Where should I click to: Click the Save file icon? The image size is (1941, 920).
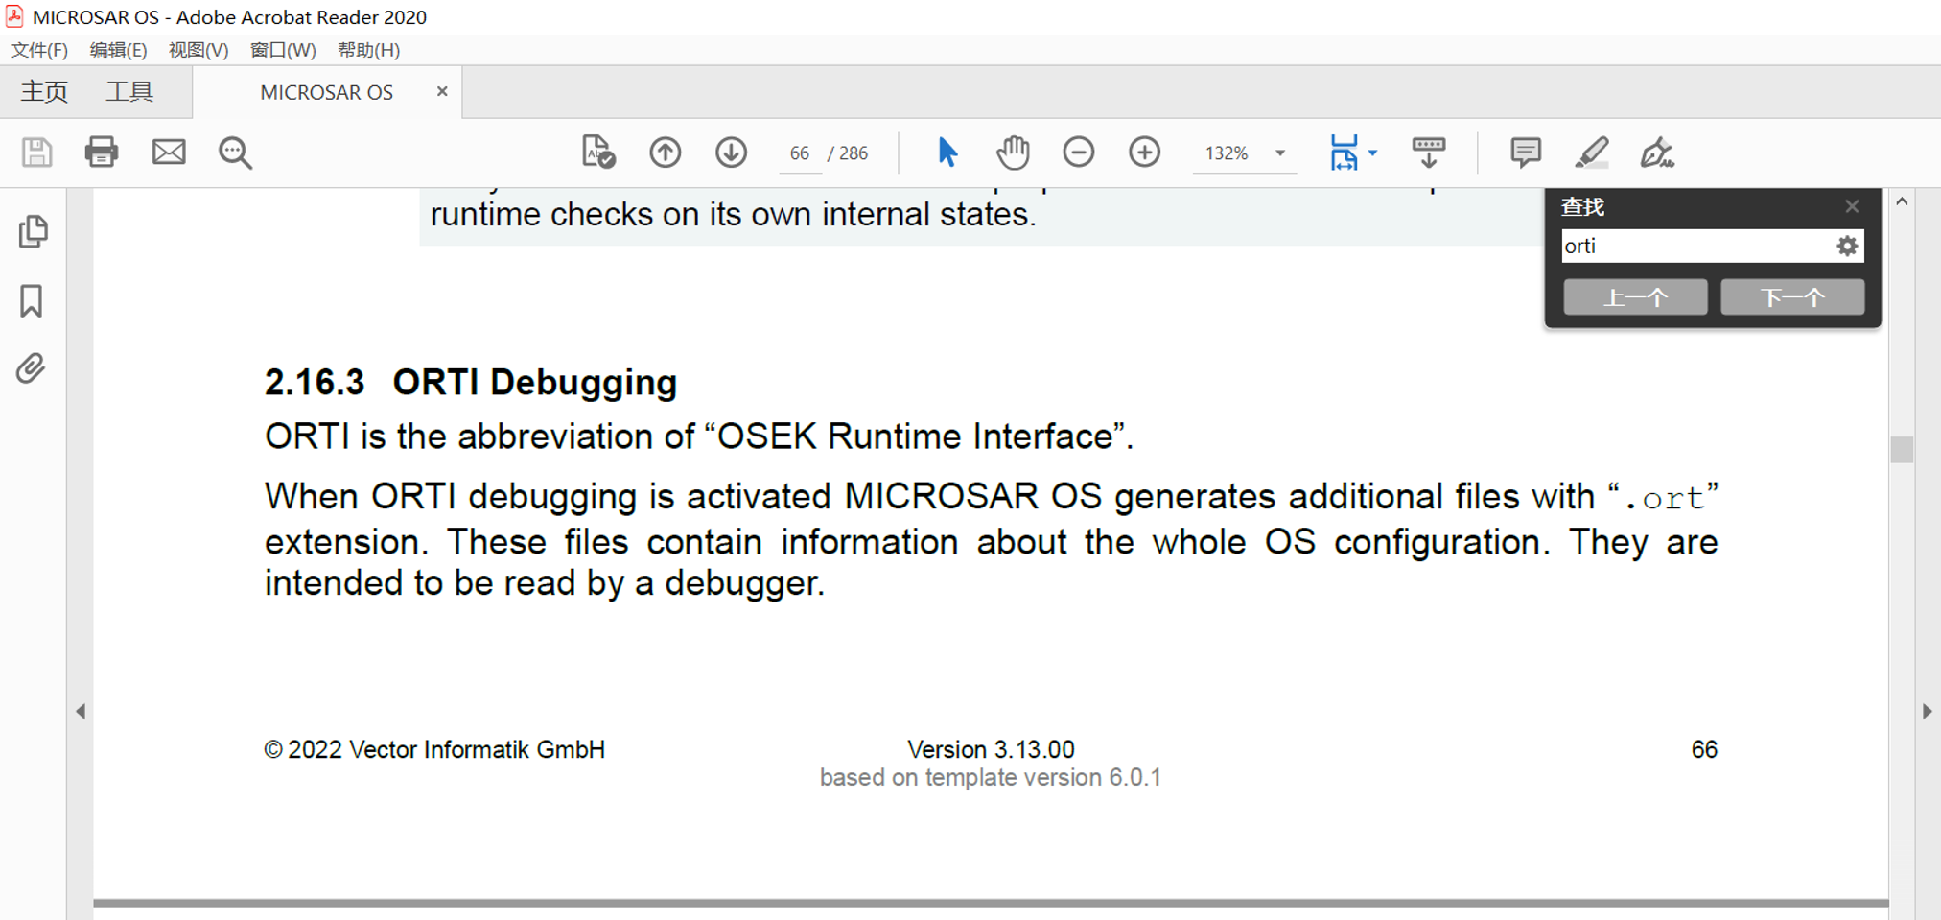click(x=36, y=153)
